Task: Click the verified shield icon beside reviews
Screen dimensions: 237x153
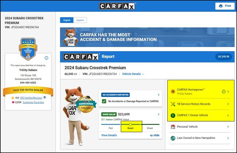Action: [x=44, y=97]
